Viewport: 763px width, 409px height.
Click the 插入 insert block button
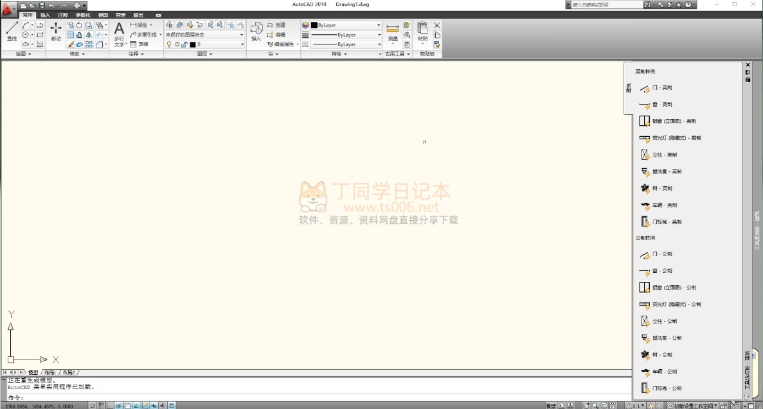[x=256, y=31]
